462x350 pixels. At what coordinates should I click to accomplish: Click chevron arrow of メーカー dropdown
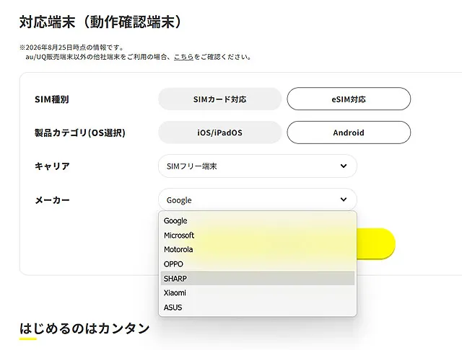tap(344, 199)
